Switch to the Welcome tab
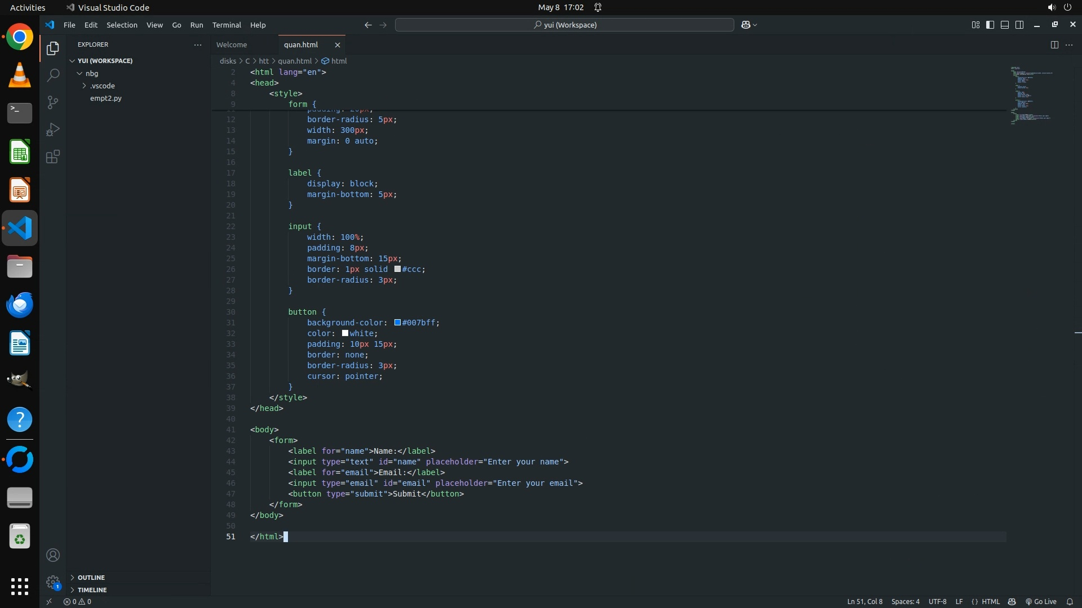 click(232, 45)
